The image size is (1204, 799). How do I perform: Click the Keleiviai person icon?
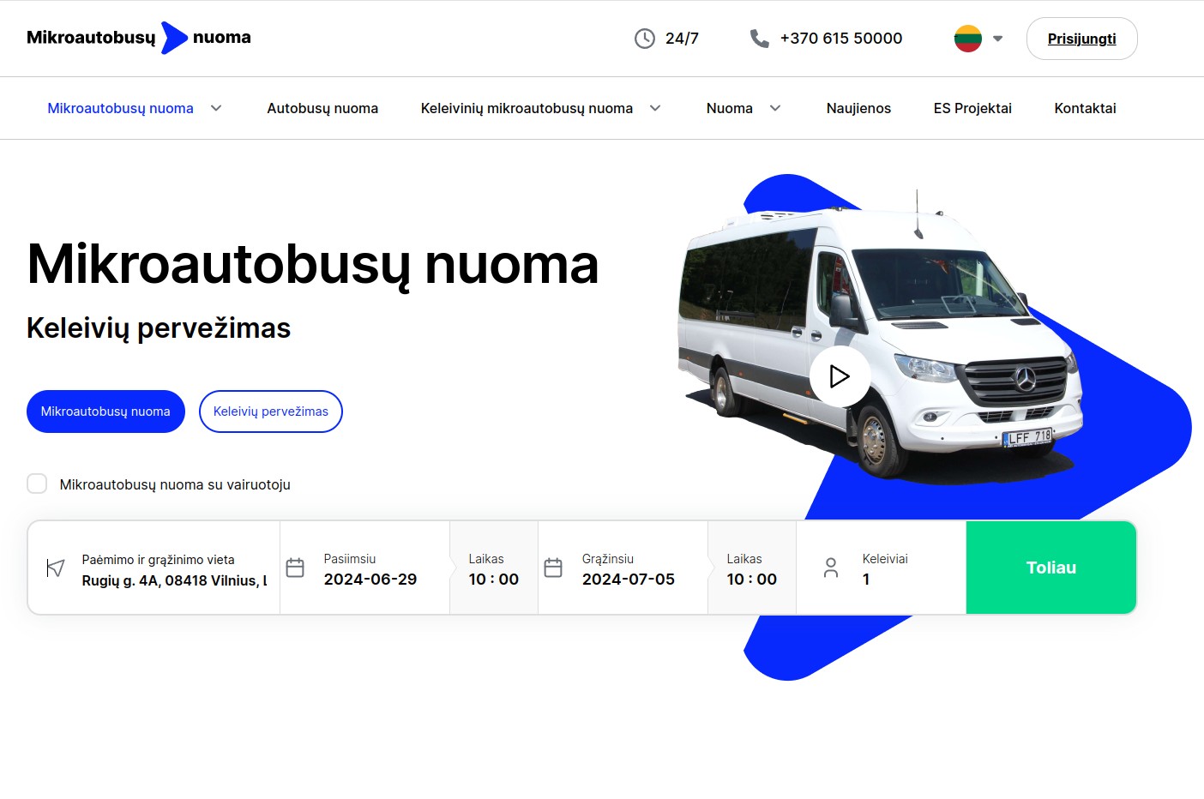831,568
